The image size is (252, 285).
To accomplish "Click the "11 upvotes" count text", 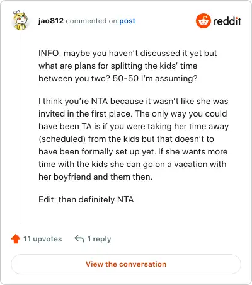I will click(43, 239).
